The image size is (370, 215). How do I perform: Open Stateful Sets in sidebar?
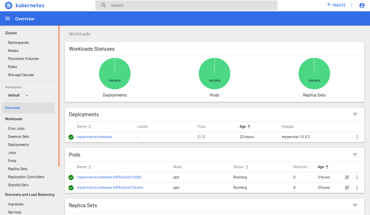point(18,185)
